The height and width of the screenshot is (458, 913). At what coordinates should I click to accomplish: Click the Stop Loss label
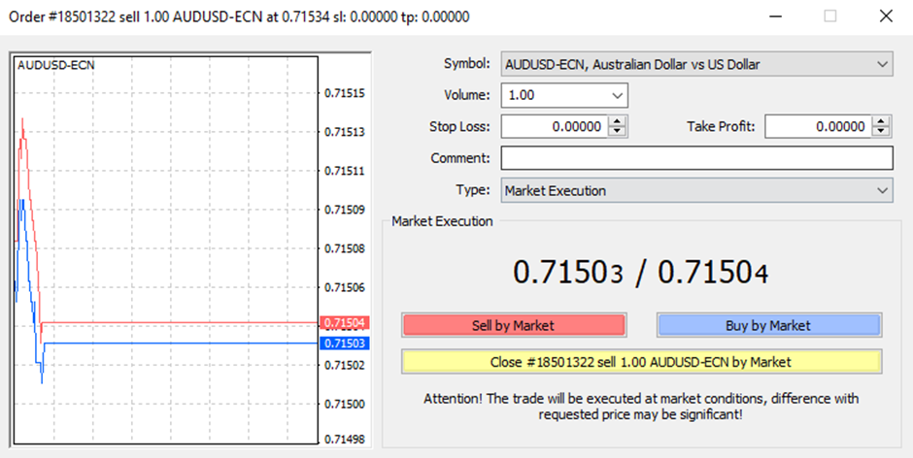click(x=460, y=127)
